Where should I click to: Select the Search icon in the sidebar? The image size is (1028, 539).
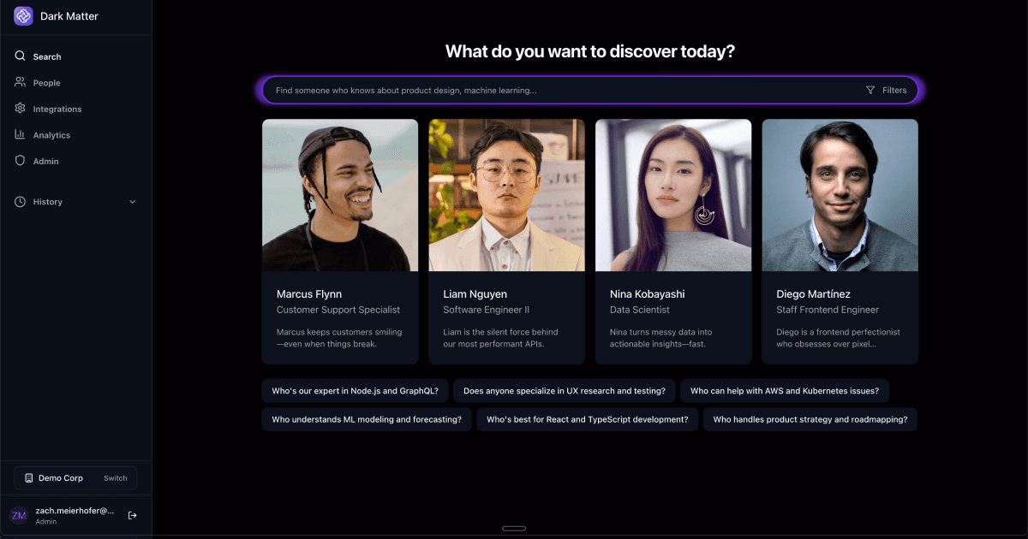pos(19,56)
